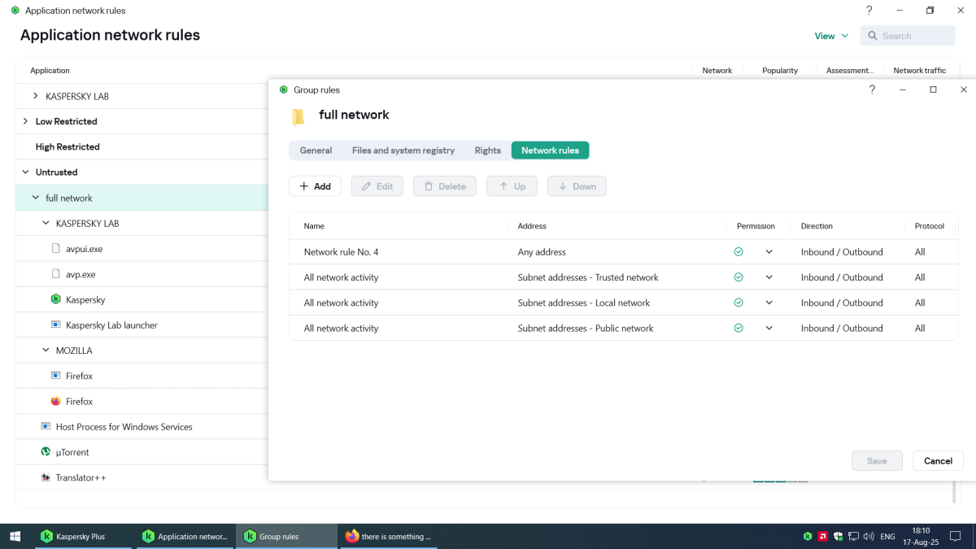Expand the Low Restricted group

[x=25, y=121]
